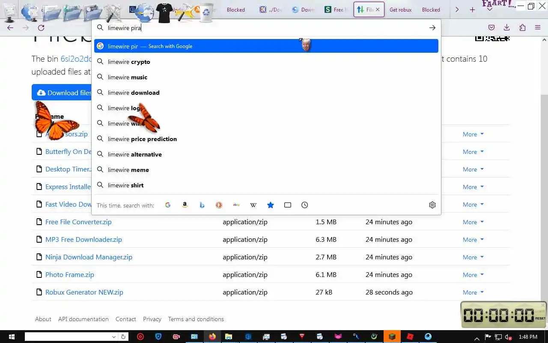Choose the limewire crypto suggestion

266,62
